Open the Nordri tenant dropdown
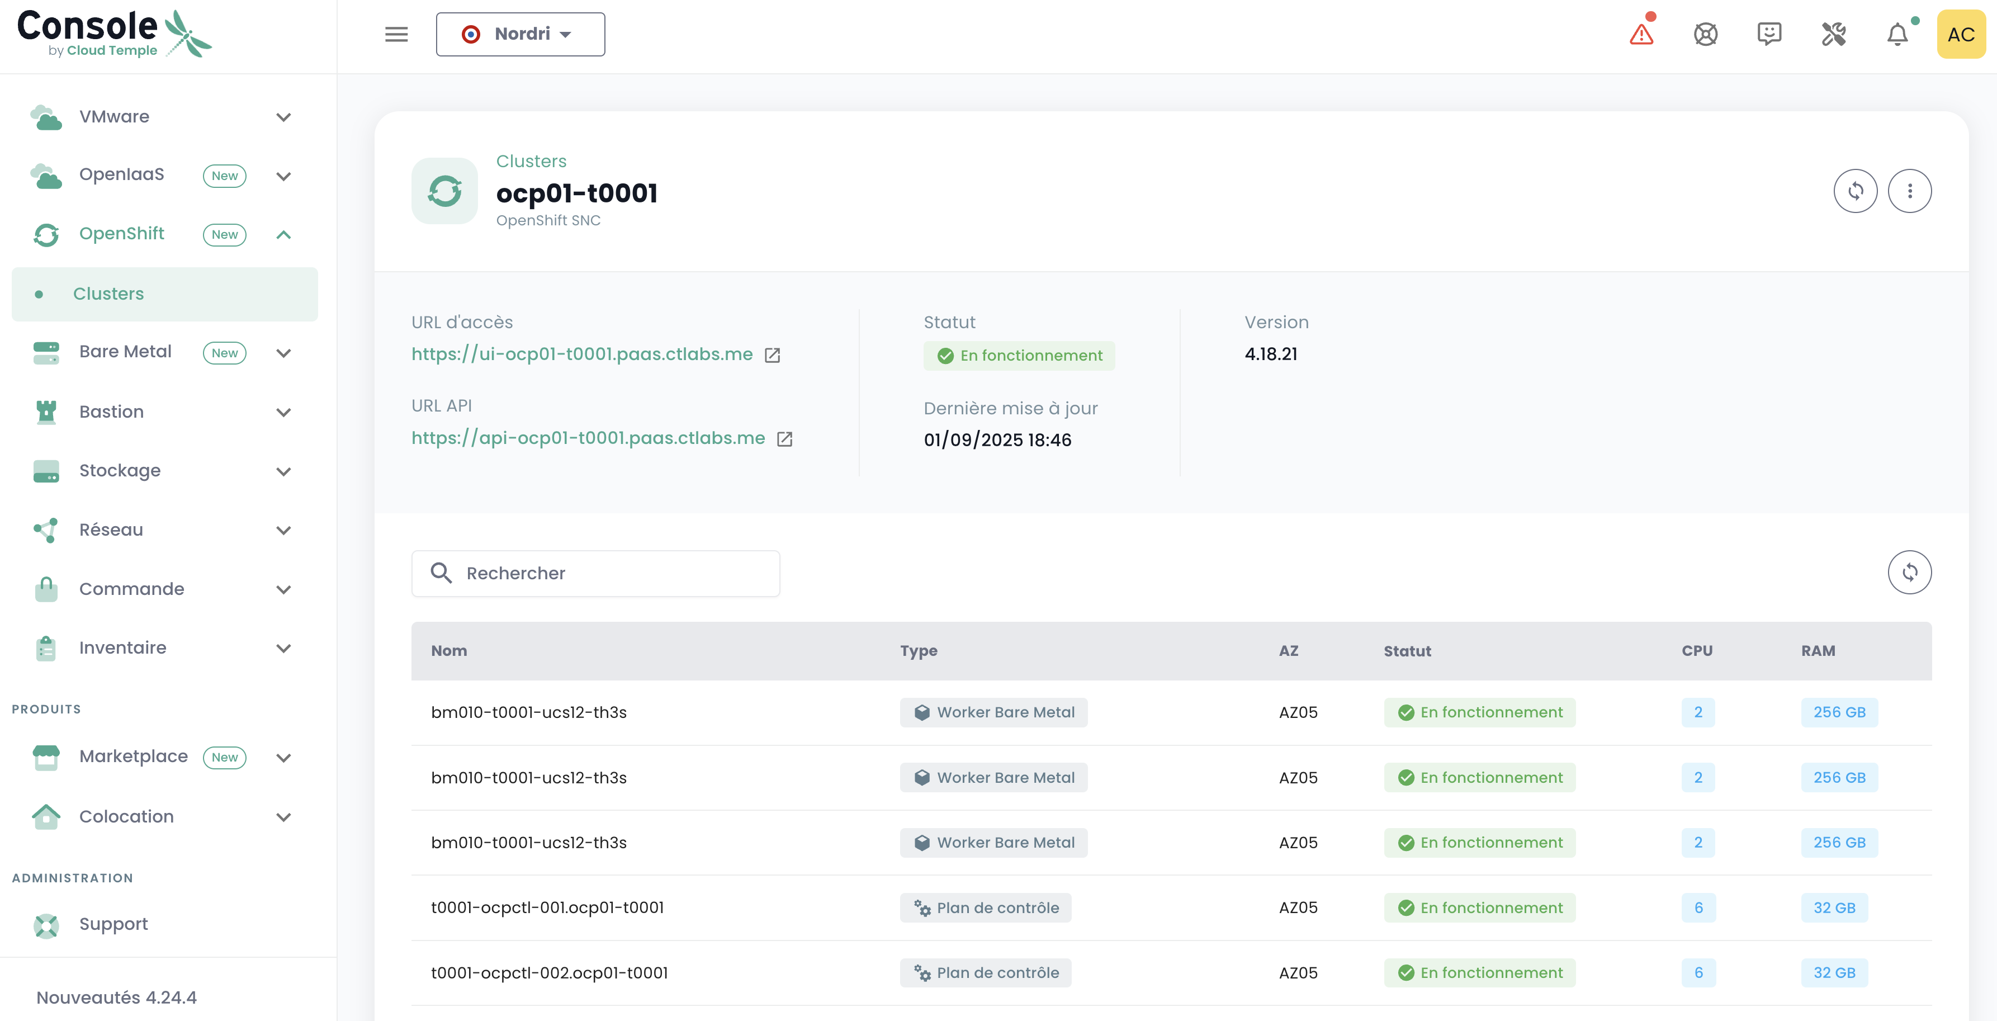This screenshot has height=1021, width=1997. pyautogui.click(x=520, y=34)
